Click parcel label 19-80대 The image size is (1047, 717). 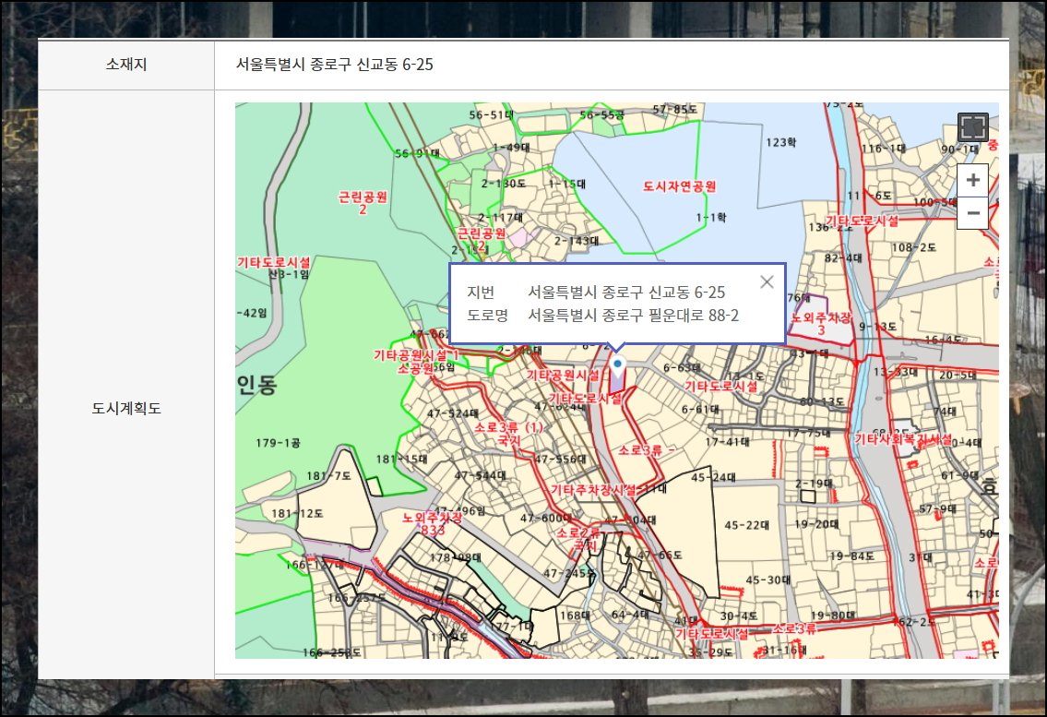coord(833,615)
